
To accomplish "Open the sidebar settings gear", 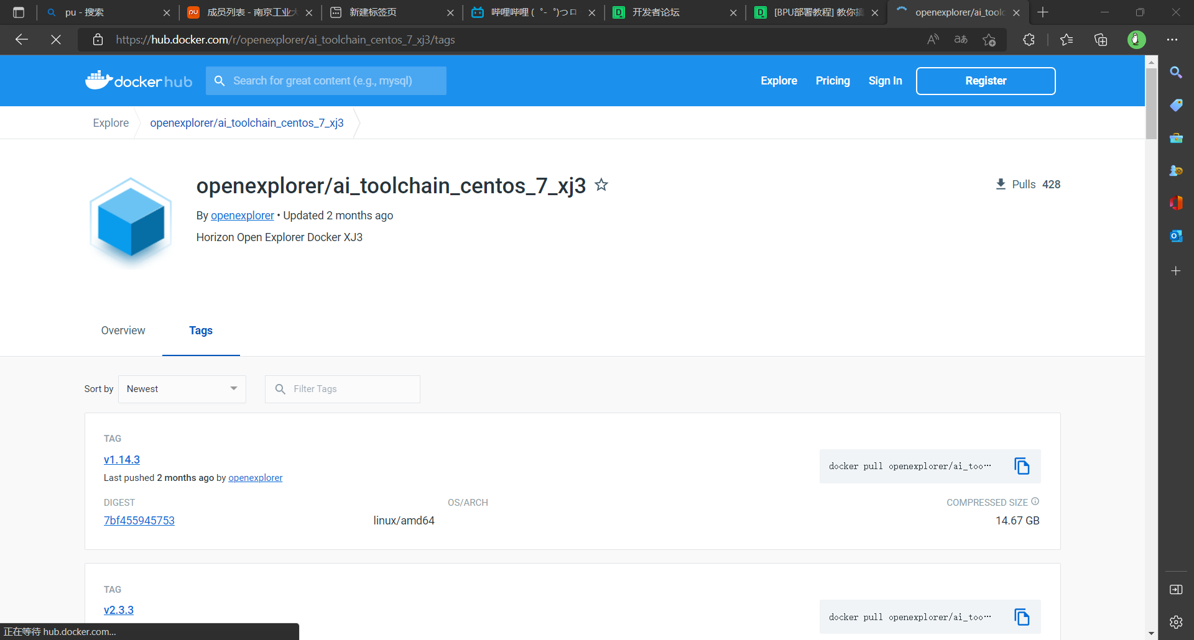I will (1175, 621).
